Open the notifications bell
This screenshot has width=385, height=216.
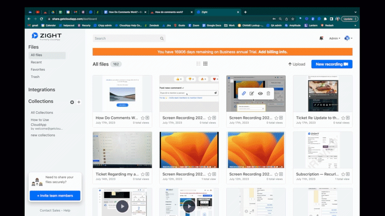pyautogui.click(x=321, y=38)
